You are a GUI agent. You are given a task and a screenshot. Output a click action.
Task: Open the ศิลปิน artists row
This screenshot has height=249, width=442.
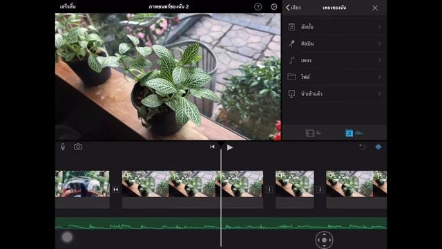(x=334, y=44)
